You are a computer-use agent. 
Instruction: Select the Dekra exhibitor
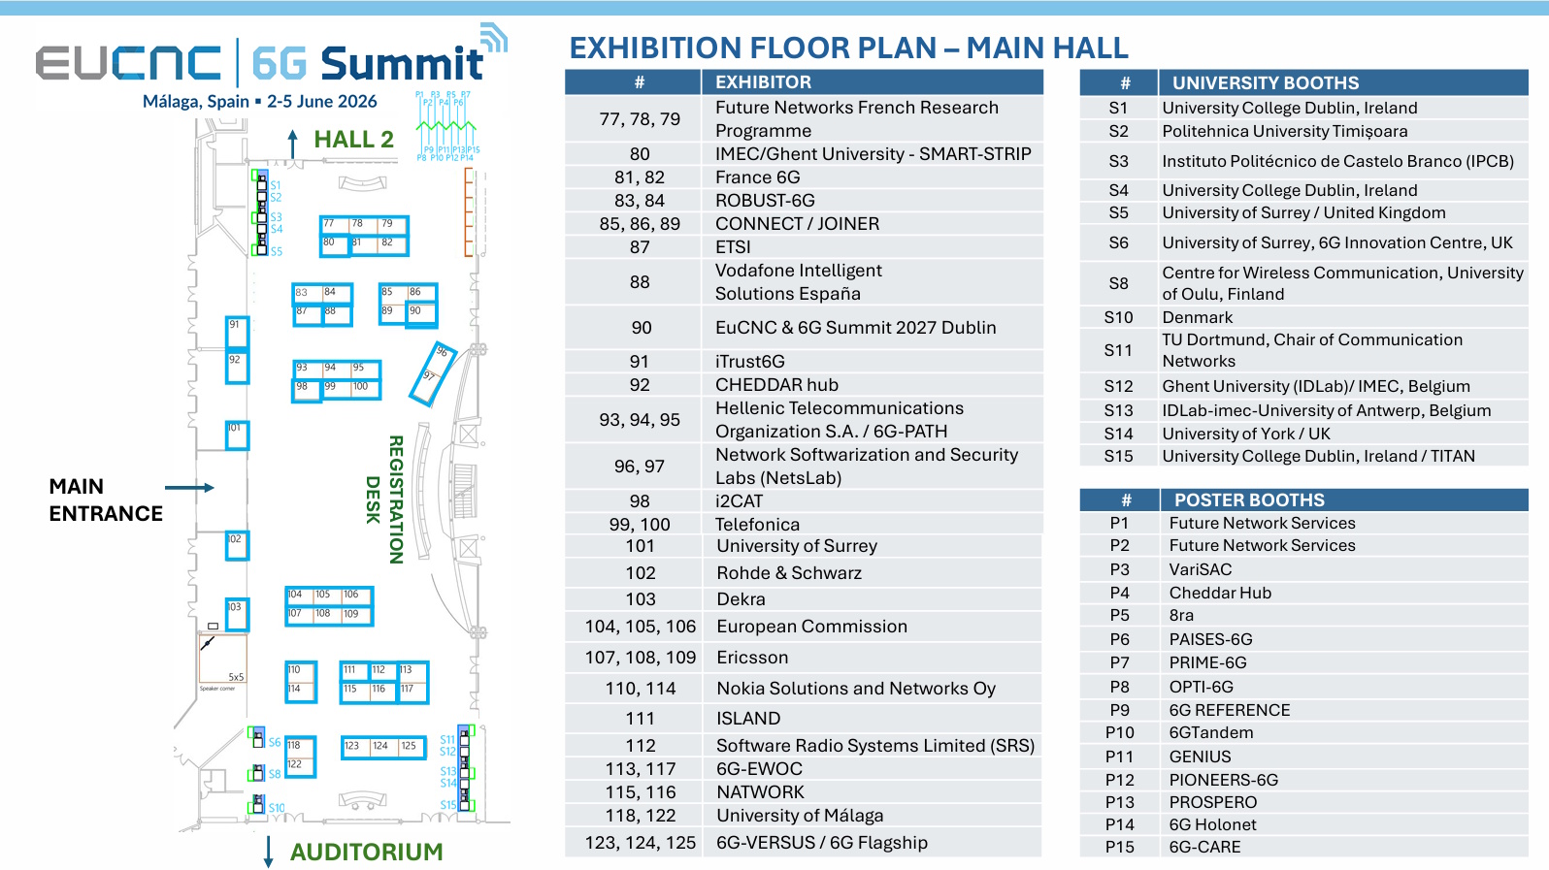(x=741, y=599)
